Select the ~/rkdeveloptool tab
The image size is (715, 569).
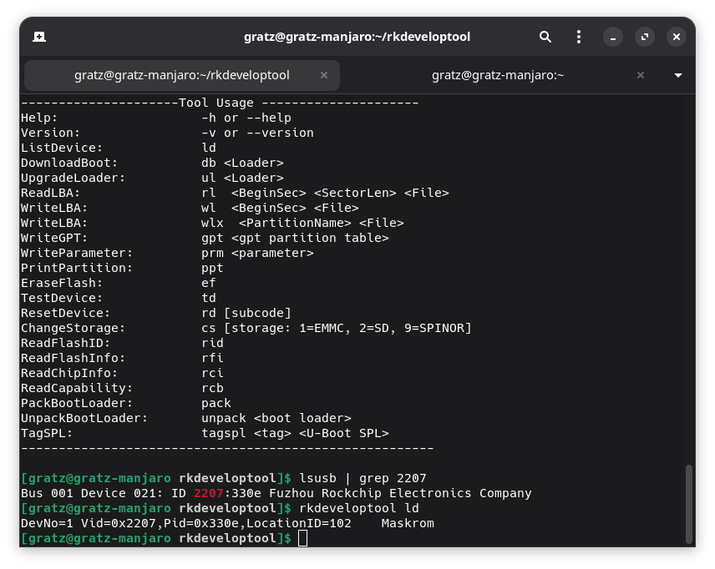point(181,75)
